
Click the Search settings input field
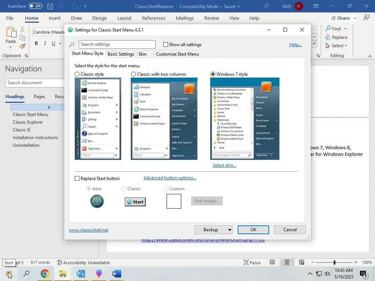pos(117,44)
